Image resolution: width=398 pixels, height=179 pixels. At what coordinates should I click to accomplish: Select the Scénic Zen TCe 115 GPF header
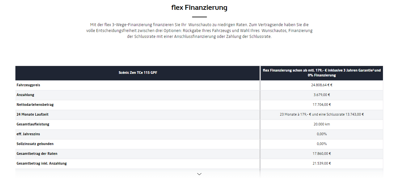[x=138, y=73]
